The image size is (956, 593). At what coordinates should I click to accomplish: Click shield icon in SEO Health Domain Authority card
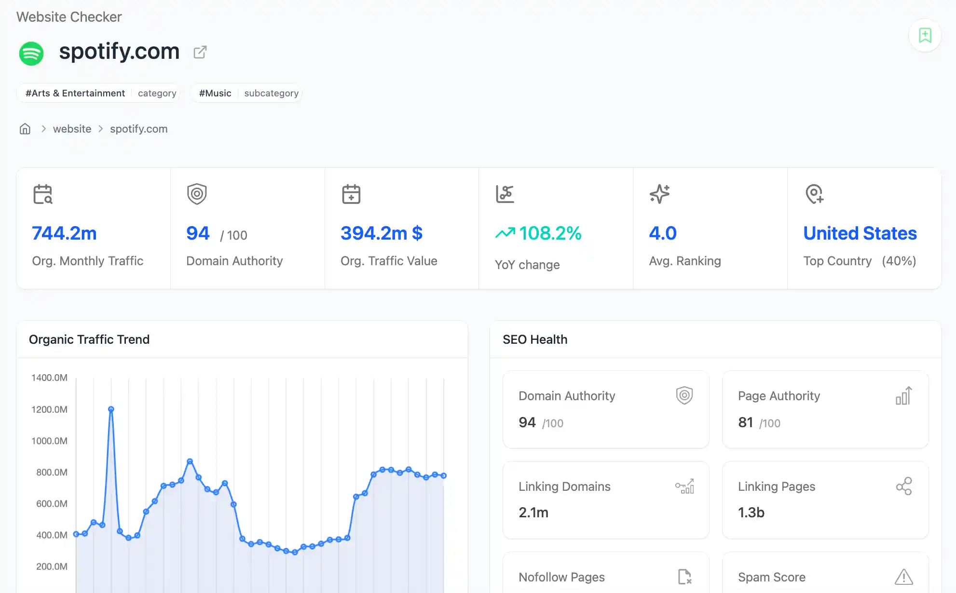pyautogui.click(x=684, y=395)
